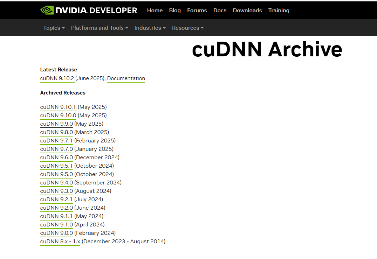This screenshot has height=259, width=377.
Task: Open cuDNN 9.10.1 archive link
Action: click(x=58, y=107)
